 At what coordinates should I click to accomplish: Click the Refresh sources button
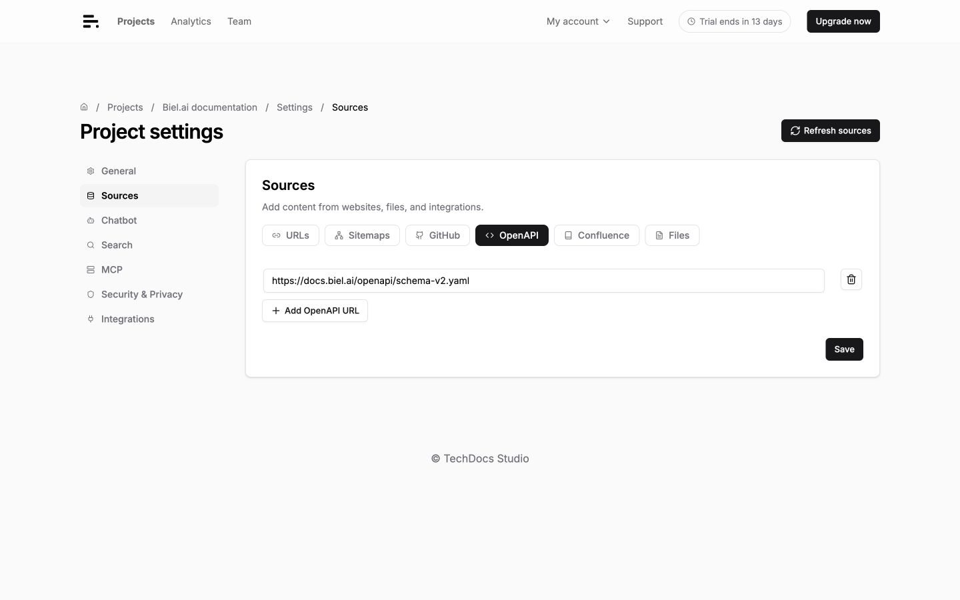pos(831,131)
